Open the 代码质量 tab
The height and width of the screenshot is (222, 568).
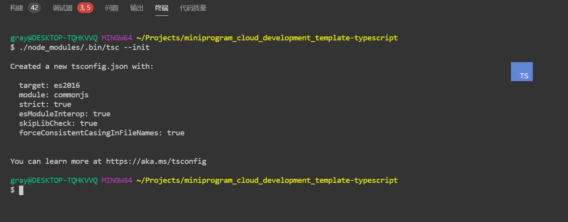tap(193, 8)
